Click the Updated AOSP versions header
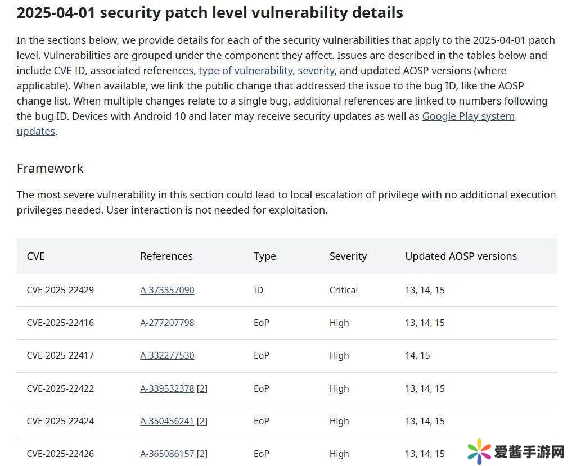The image size is (572, 466). (x=461, y=256)
